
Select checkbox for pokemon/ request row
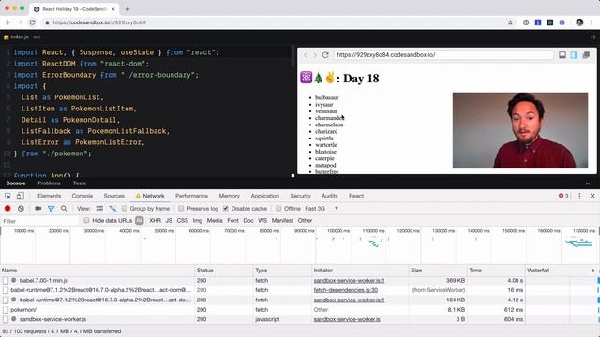click(6, 310)
